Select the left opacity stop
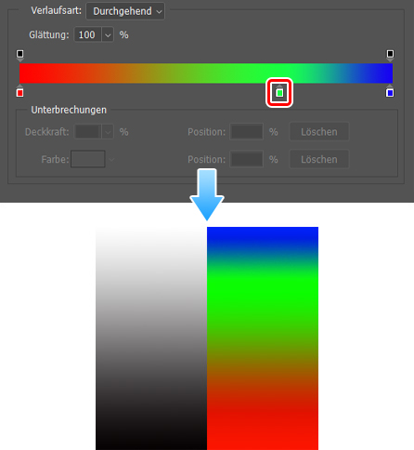 [x=20, y=55]
